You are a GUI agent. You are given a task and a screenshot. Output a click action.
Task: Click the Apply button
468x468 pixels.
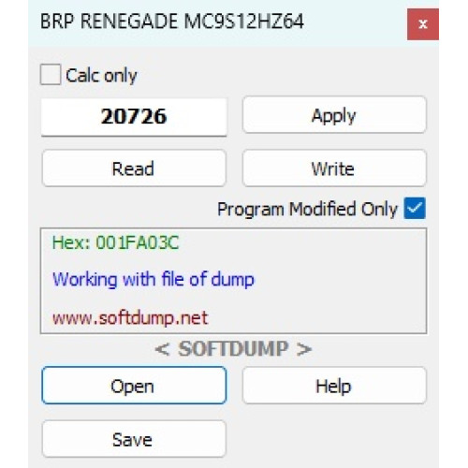click(x=334, y=115)
